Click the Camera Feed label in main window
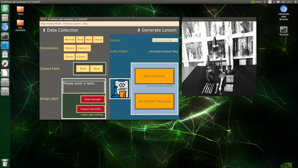This screenshot has width=298, height=168. coord(50,69)
